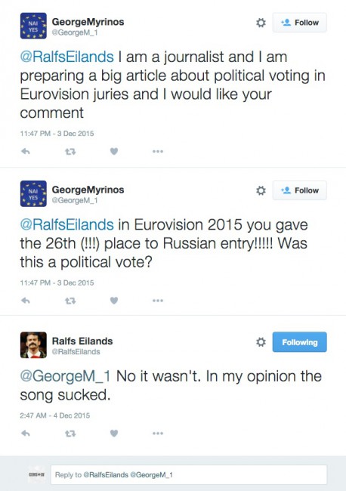Retweet the first GeorgeMyrinos tweet

(70, 152)
